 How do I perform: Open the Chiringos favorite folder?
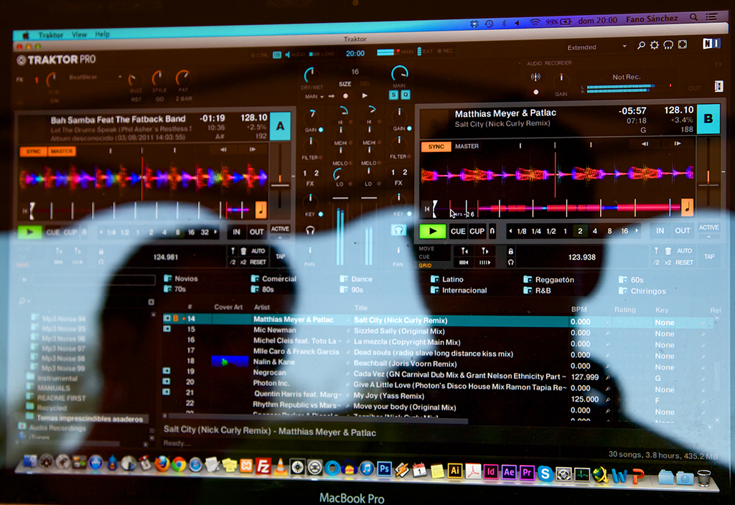click(642, 291)
